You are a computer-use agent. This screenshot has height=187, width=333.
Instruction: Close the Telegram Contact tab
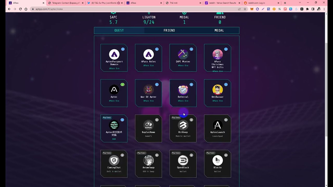click(83, 3)
